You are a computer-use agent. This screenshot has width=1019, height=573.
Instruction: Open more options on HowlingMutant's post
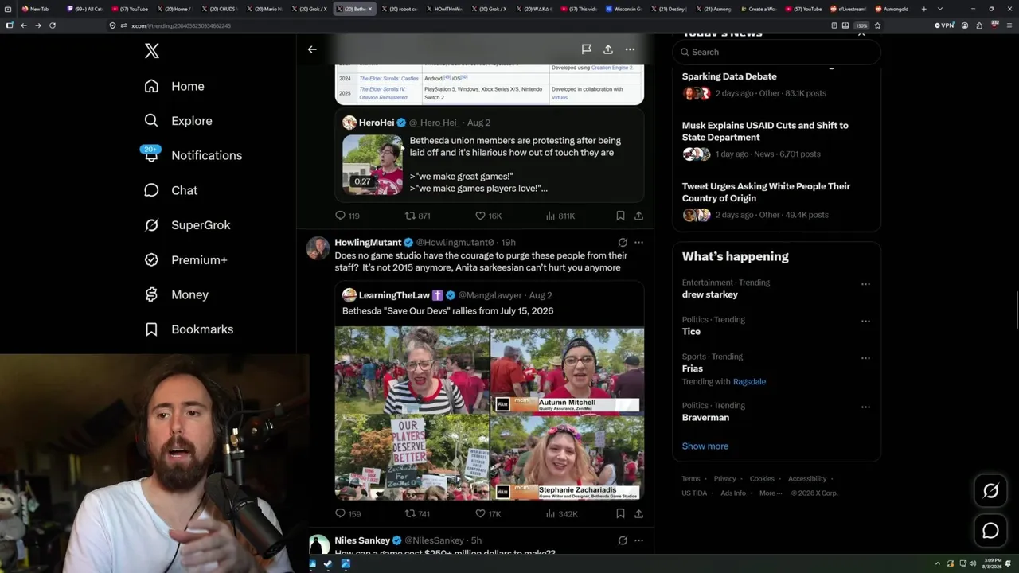(x=638, y=242)
